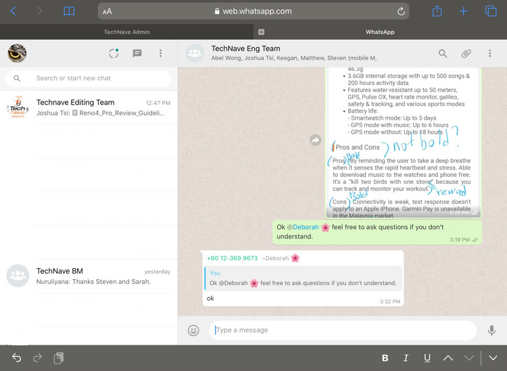Tap the web.whatsapp.com address bar
This screenshot has height=371, width=507.
[x=254, y=11]
